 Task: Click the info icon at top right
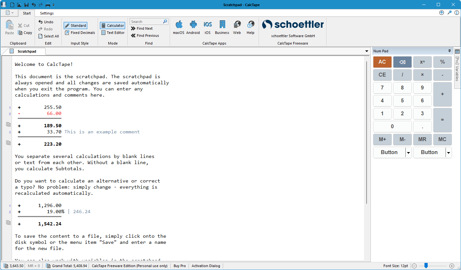457,13
